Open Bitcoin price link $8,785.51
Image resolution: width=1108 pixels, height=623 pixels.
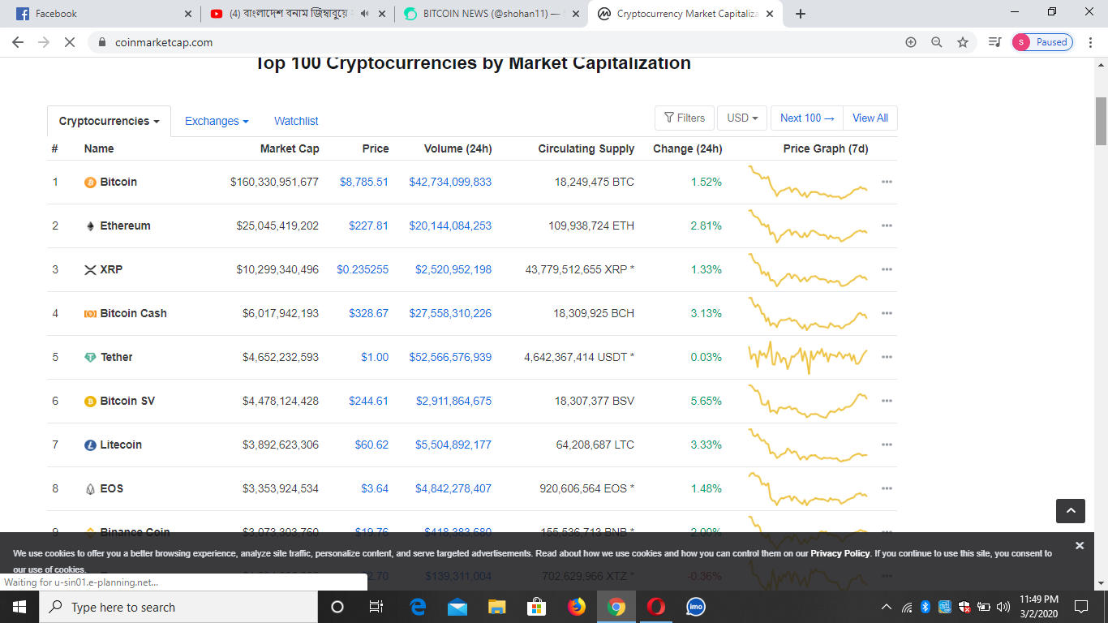click(364, 183)
